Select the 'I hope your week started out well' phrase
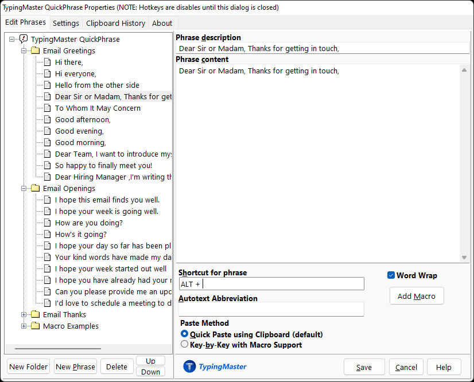Image resolution: width=474 pixels, height=382 pixels. pos(111,268)
